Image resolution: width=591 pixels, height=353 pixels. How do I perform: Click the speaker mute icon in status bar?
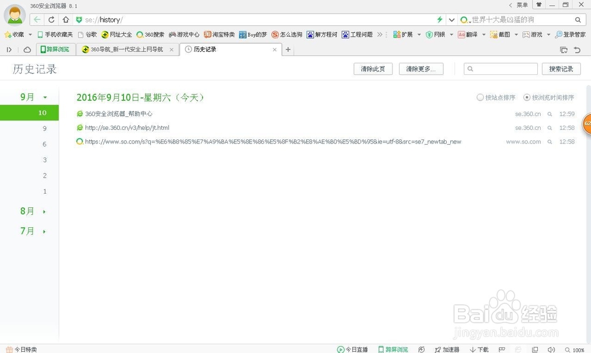pyautogui.click(x=551, y=349)
